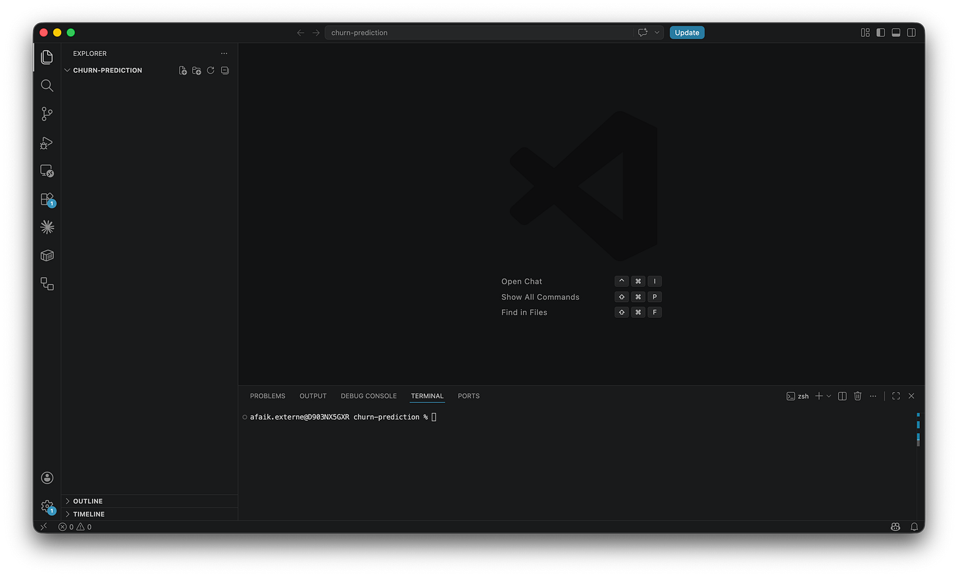This screenshot has width=958, height=577.
Task: Click the Update button
Action: pos(687,32)
